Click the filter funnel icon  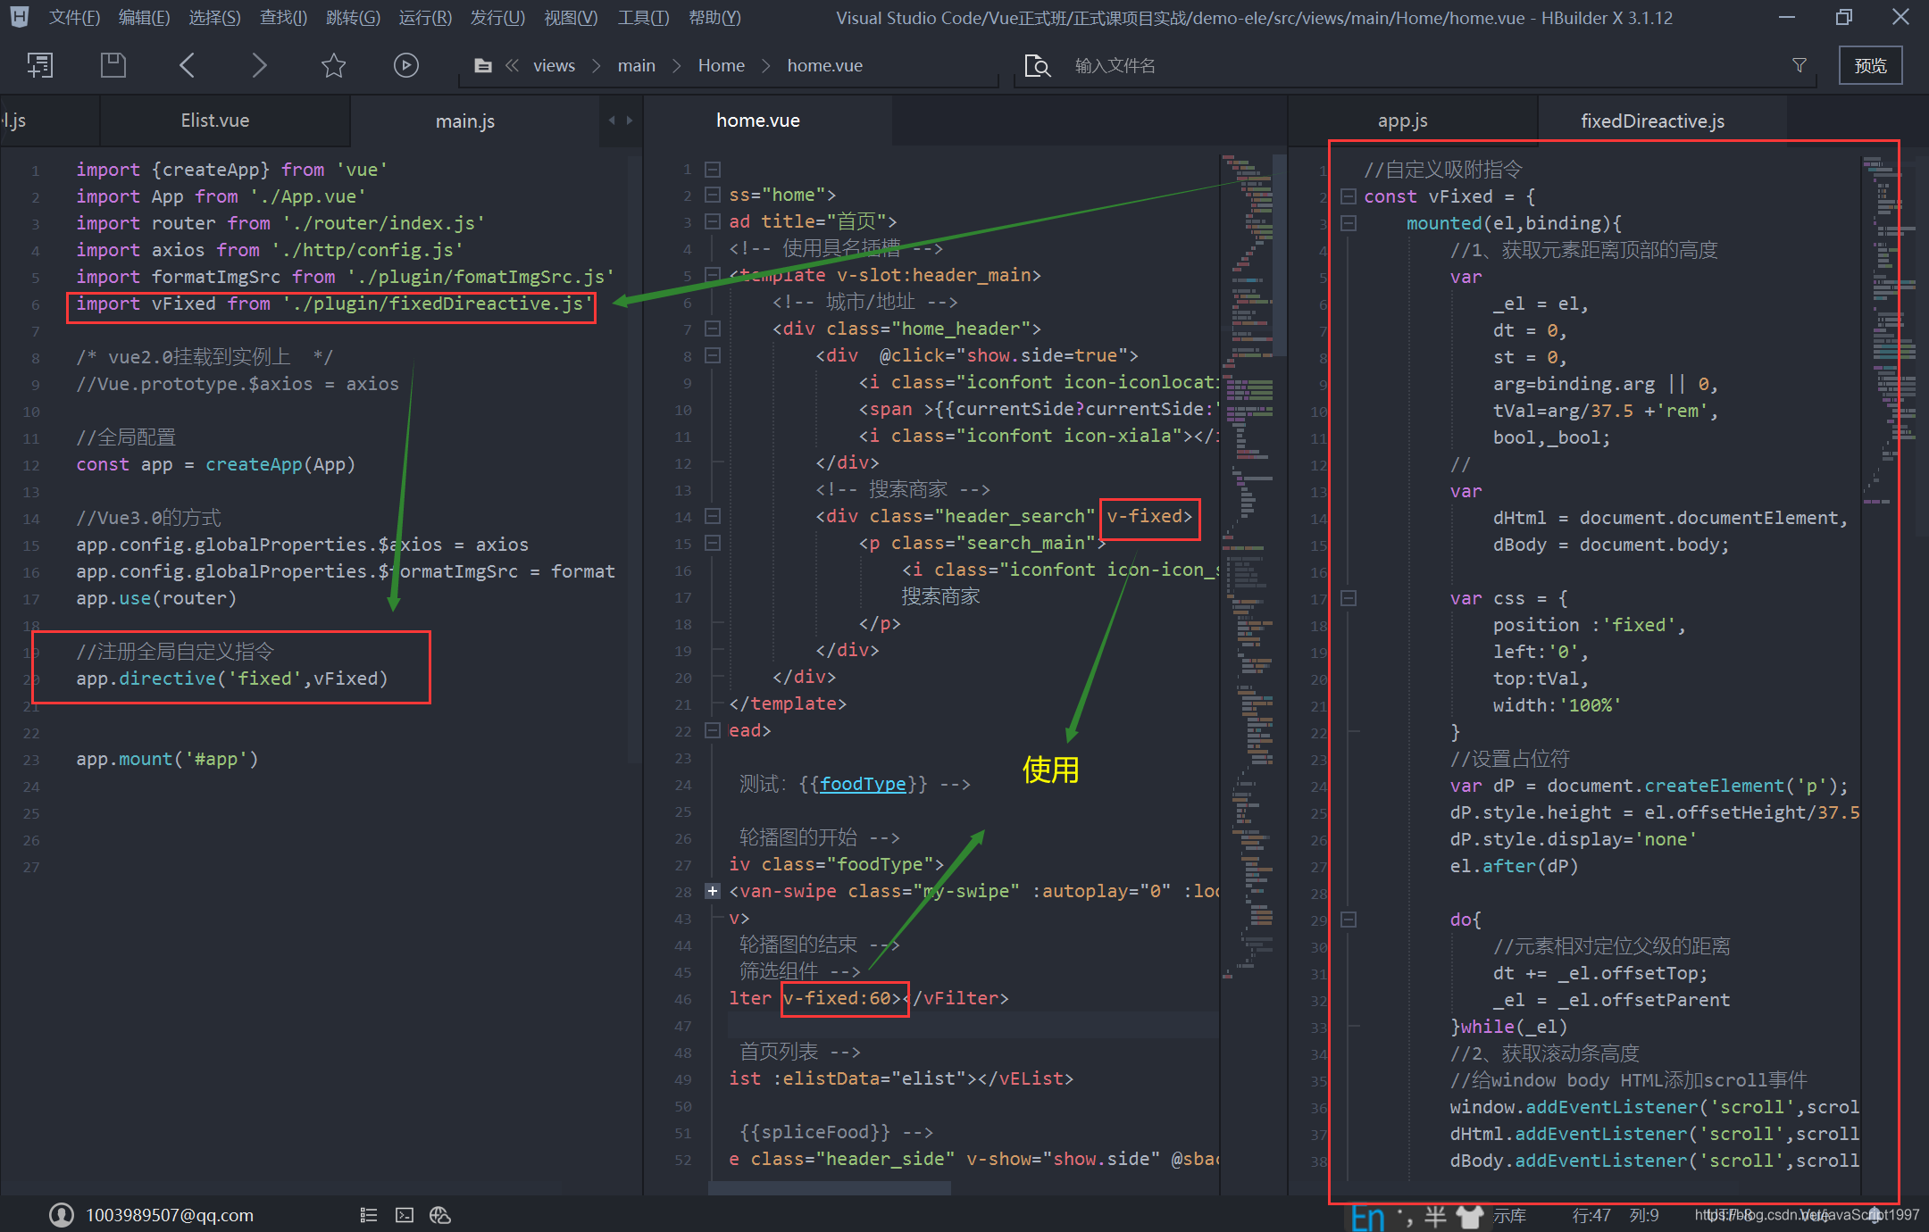(1800, 65)
